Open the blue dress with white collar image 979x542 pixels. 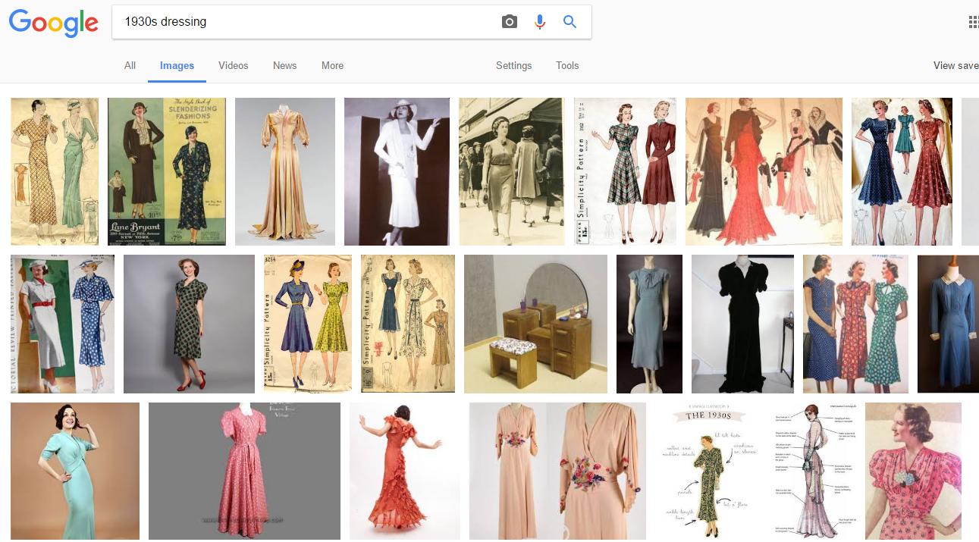coord(948,324)
